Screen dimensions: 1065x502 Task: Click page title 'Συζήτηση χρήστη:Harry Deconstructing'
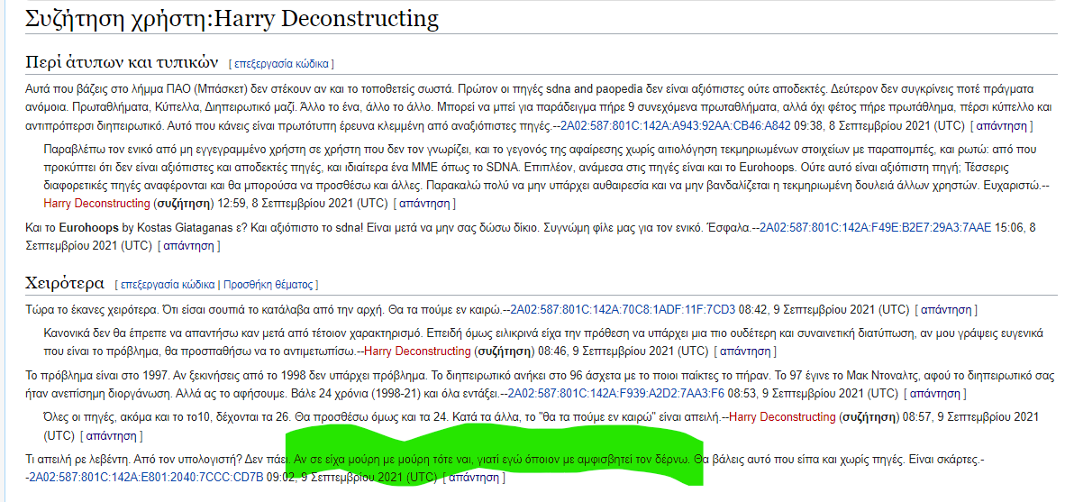tap(232, 18)
